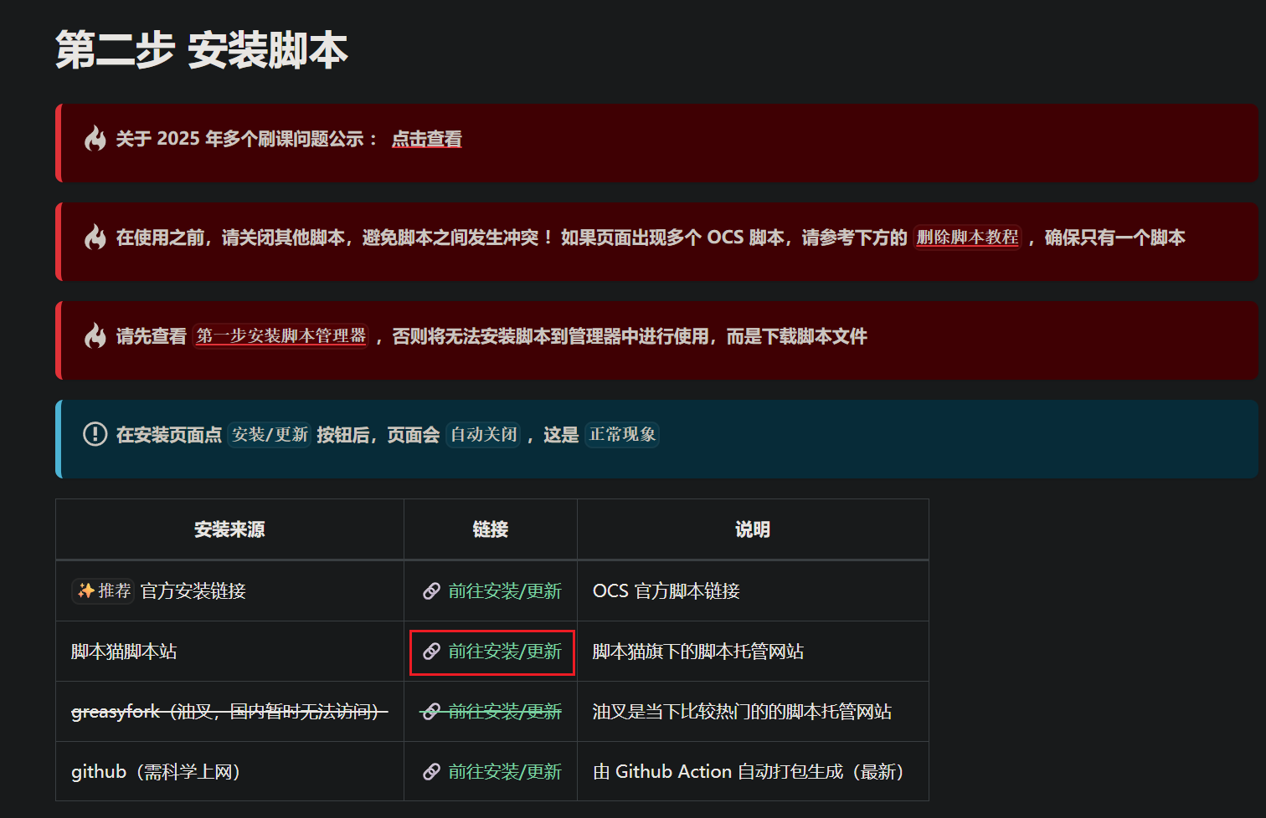Click the 第二步 安装脚本 heading

click(201, 50)
